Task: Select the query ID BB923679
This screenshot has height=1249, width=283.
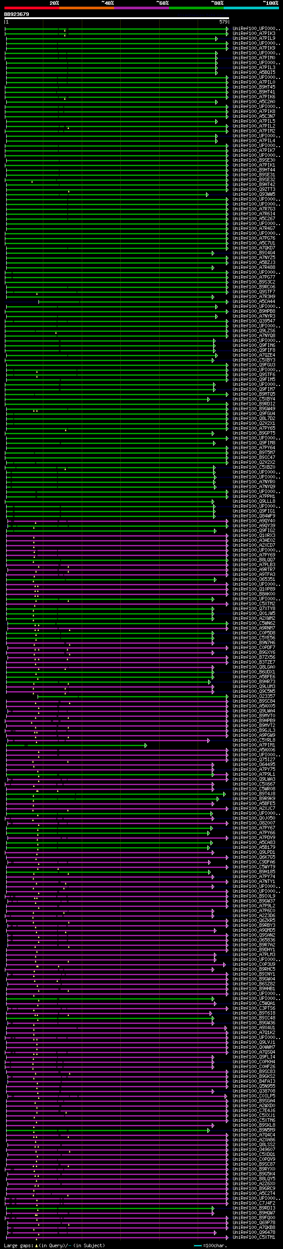Action: pyautogui.click(x=16, y=15)
